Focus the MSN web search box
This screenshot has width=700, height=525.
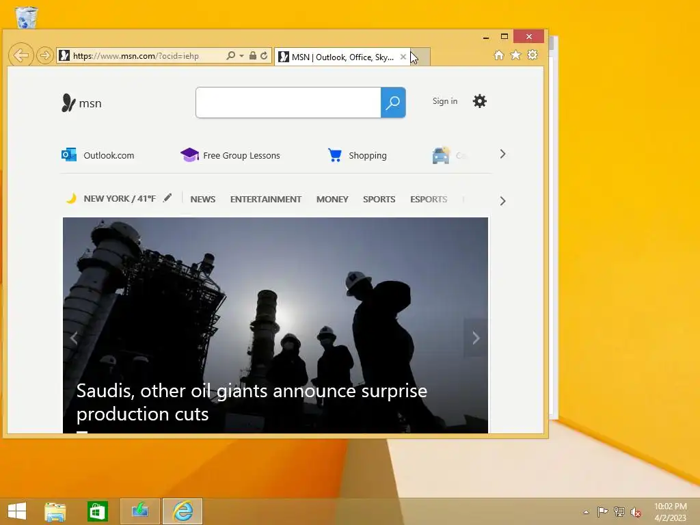tap(288, 103)
